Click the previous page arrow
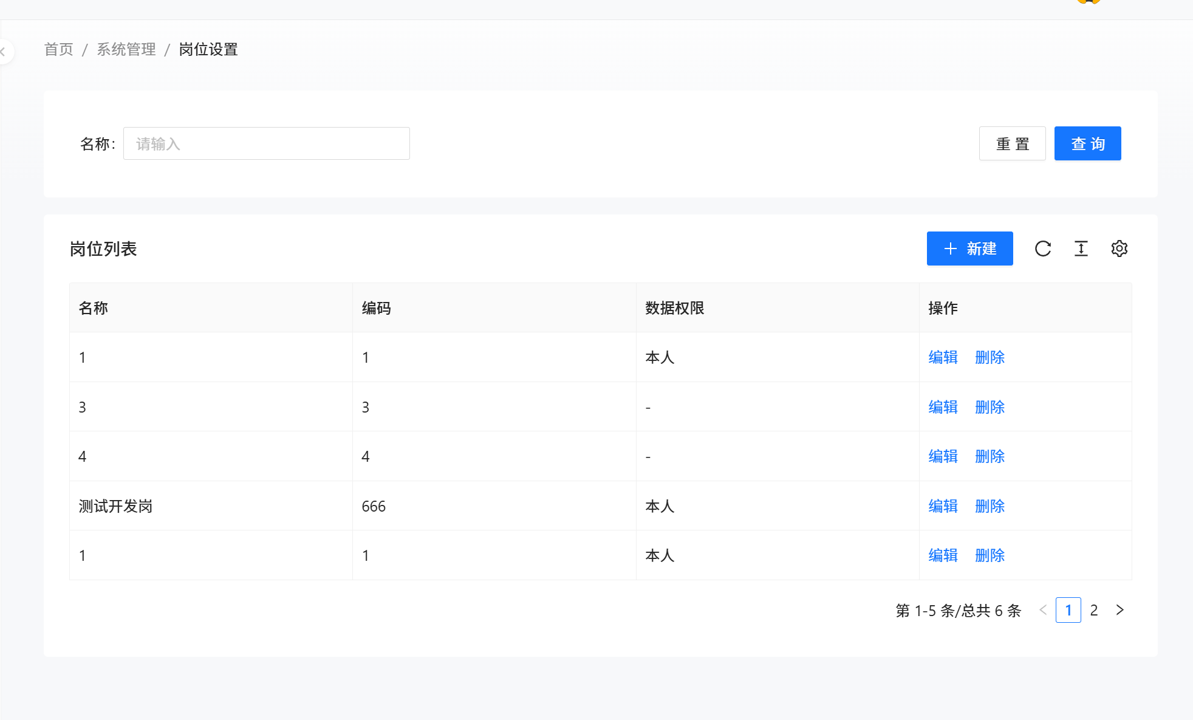This screenshot has height=720, width=1193. [x=1043, y=610]
